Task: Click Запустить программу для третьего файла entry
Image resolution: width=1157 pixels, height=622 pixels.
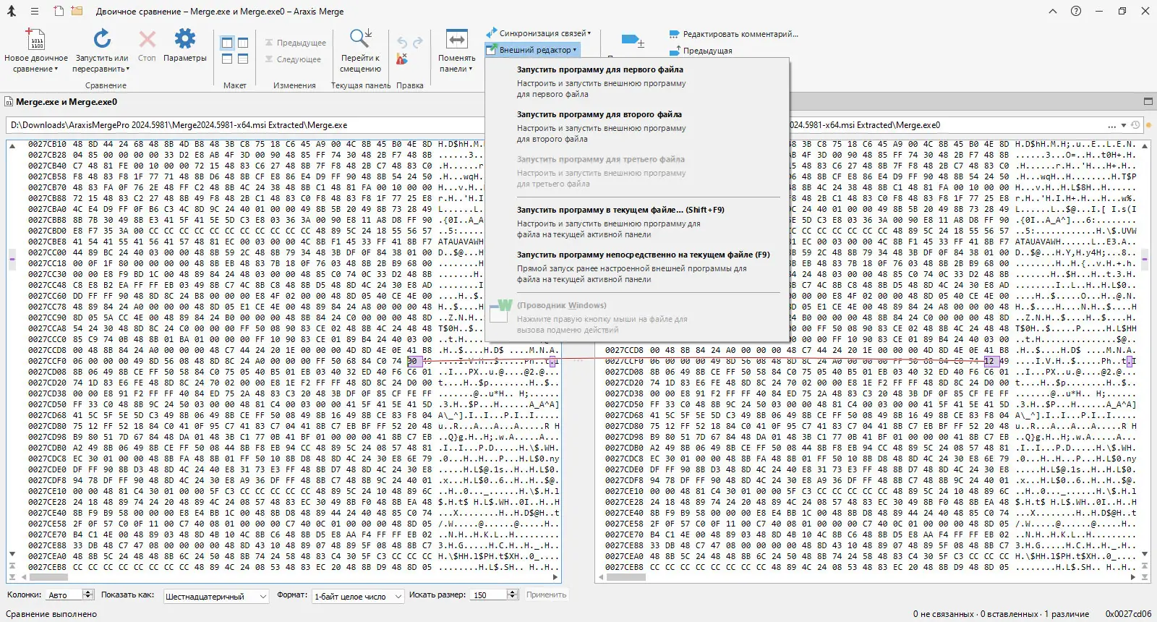Action: [x=636, y=171]
